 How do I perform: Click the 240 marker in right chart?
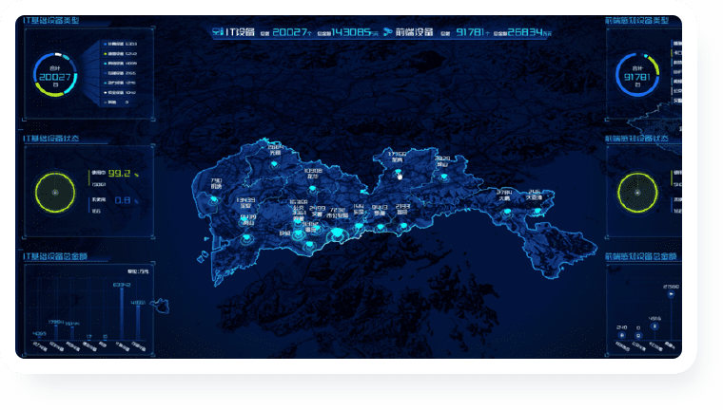(621, 335)
